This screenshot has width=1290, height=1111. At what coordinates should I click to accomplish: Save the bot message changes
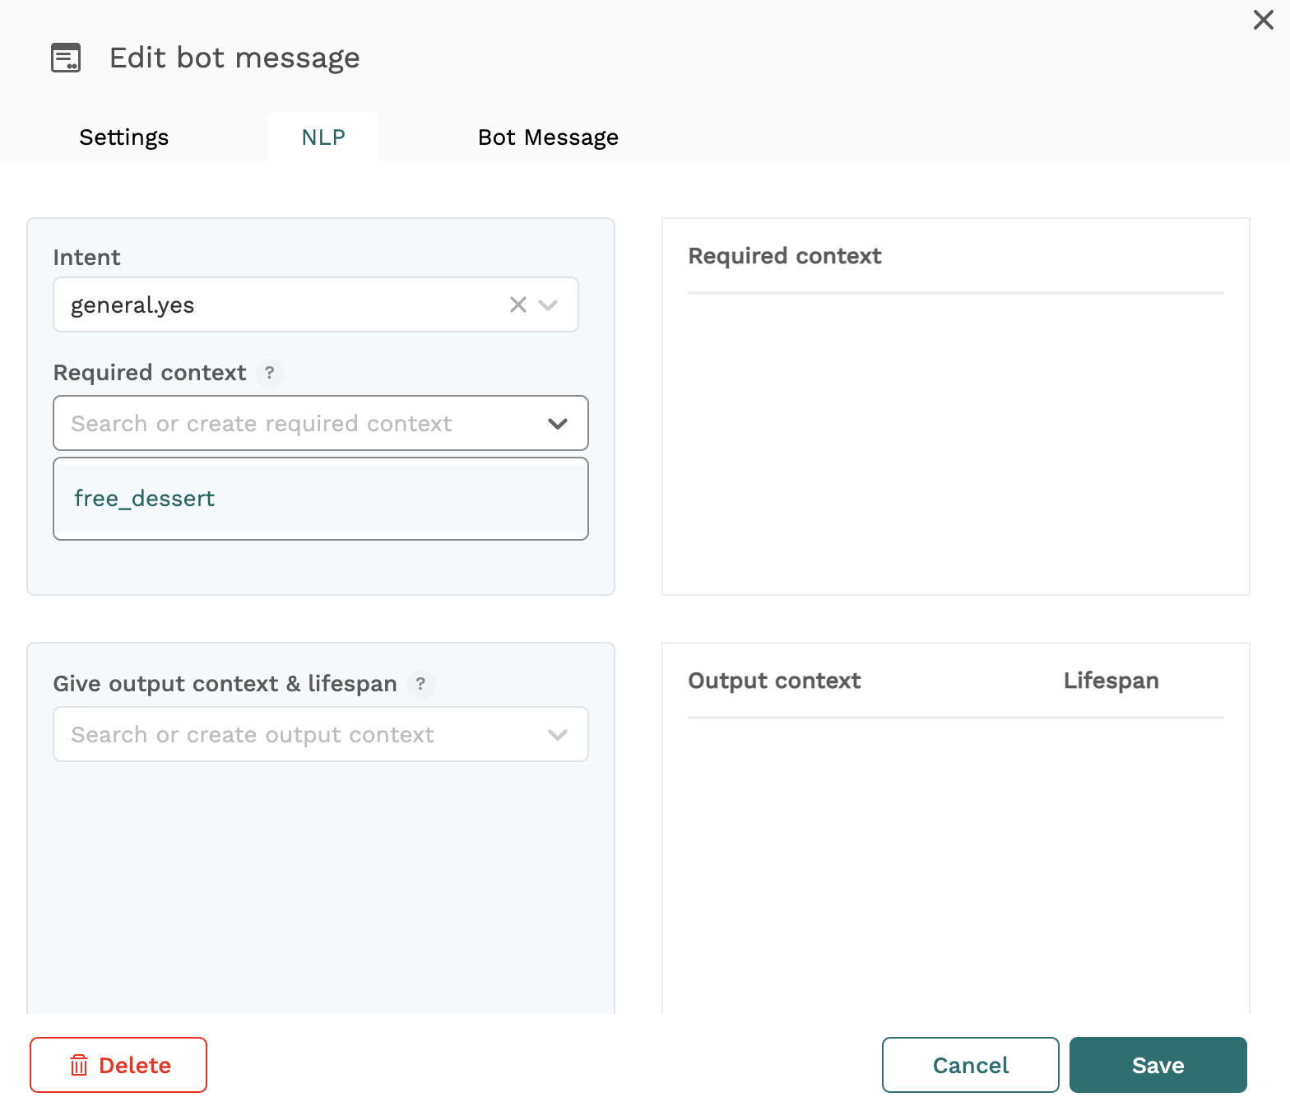click(x=1158, y=1065)
